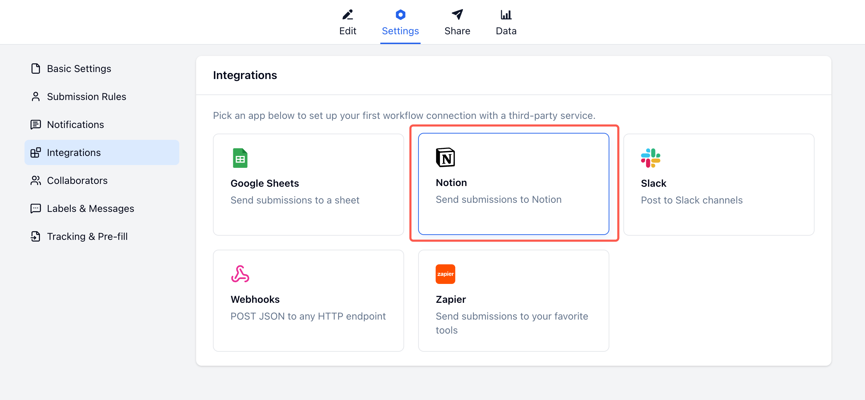Switch to the Edit tab
This screenshot has height=400, width=865.
(x=348, y=22)
